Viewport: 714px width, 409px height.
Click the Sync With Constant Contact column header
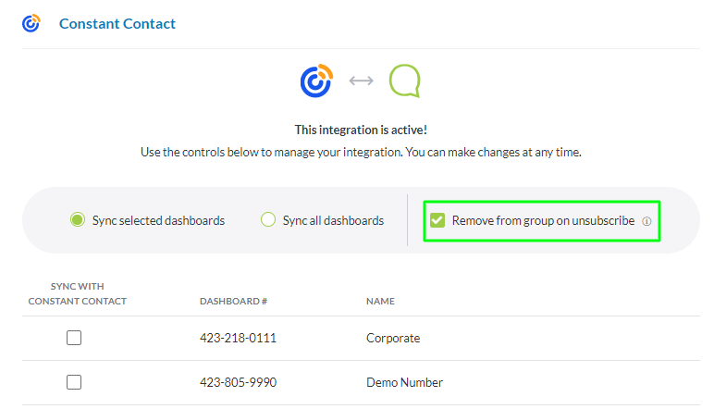coord(77,293)
